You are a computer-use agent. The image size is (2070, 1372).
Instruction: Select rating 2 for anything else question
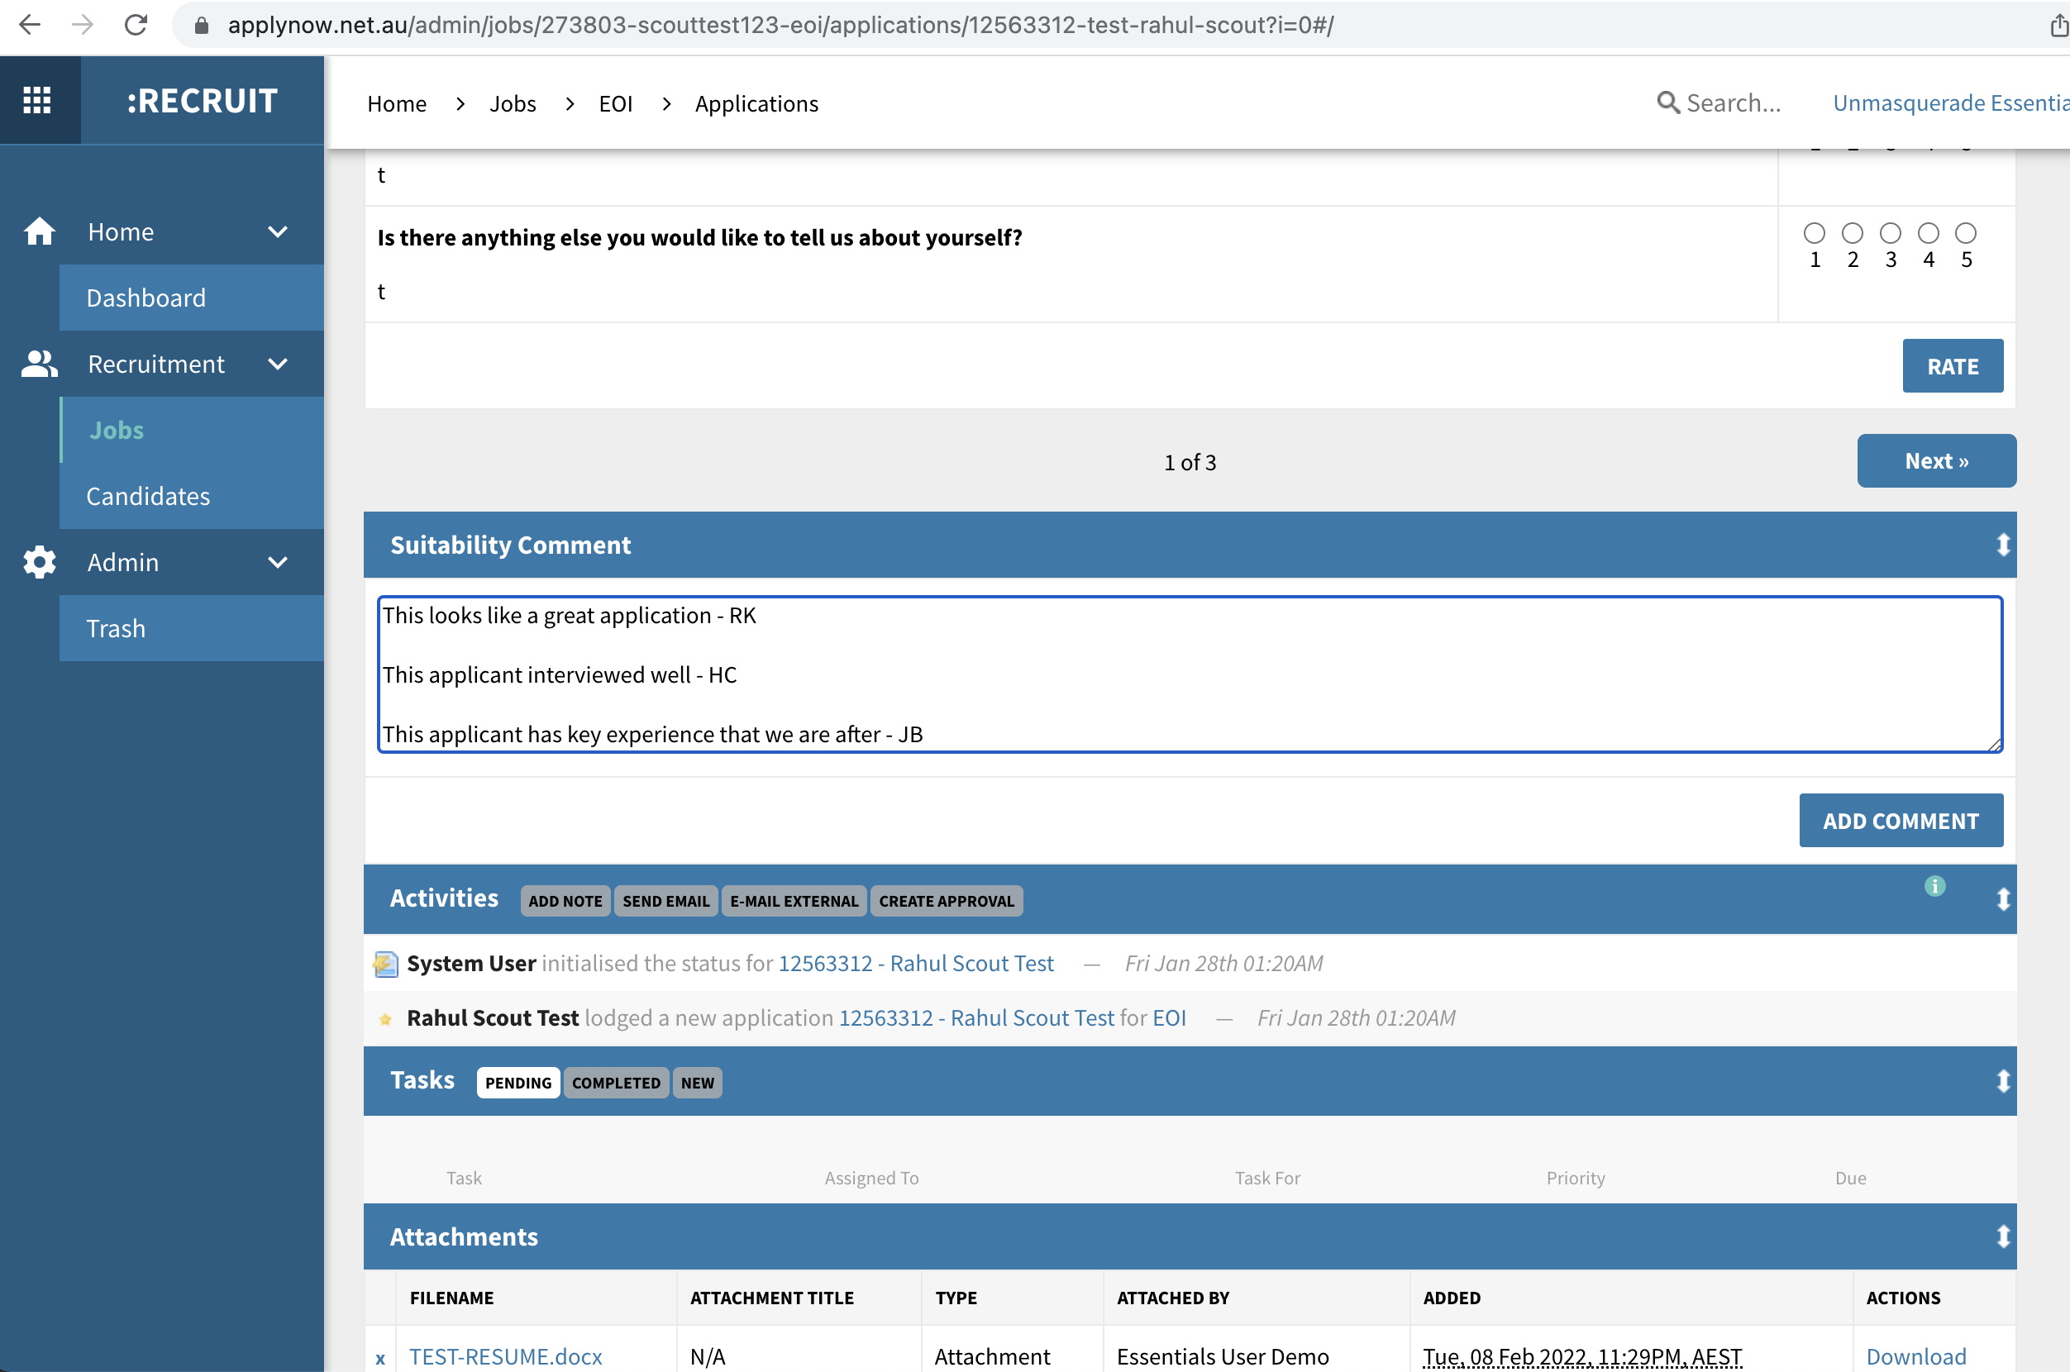point(1852,233)
